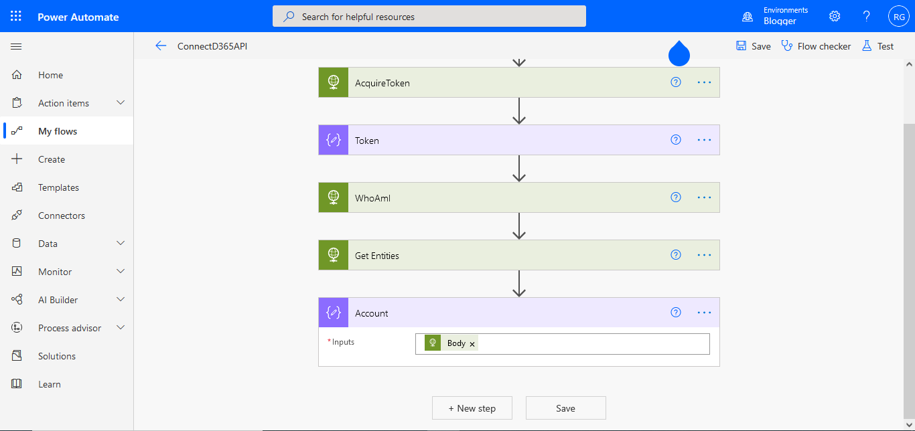Expand the Data menu
Image resolution: width=915 pixels, height=431 pixels.
coord(121,243)
